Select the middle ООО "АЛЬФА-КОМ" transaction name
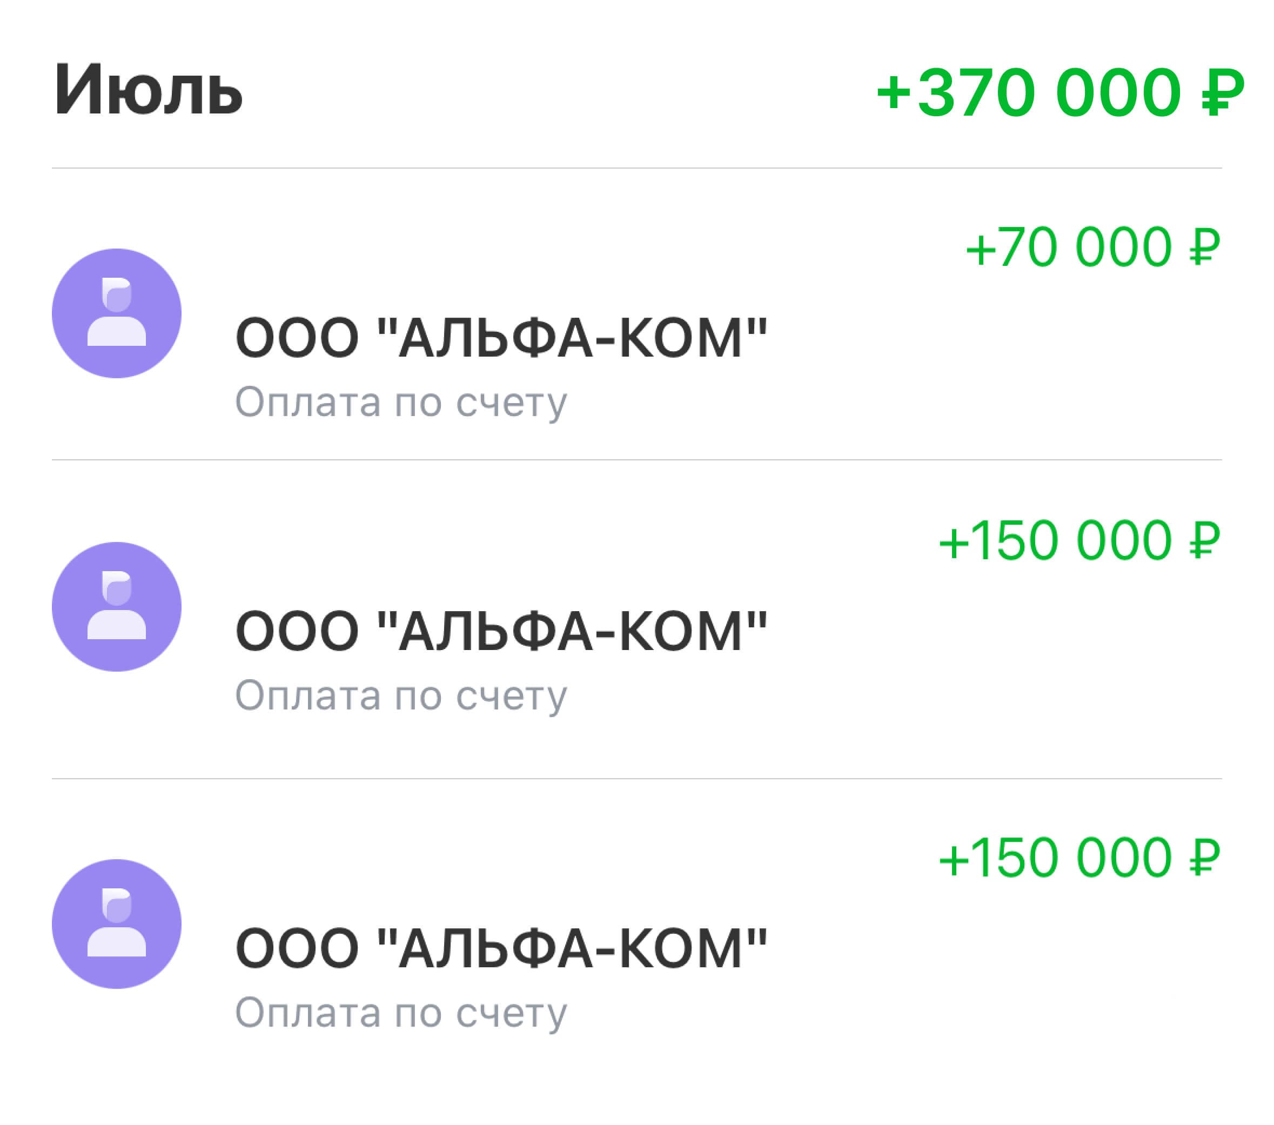1274x1125 pixels. point(501,631)
